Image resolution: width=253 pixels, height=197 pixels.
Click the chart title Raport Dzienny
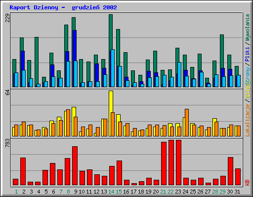point(34,7)
